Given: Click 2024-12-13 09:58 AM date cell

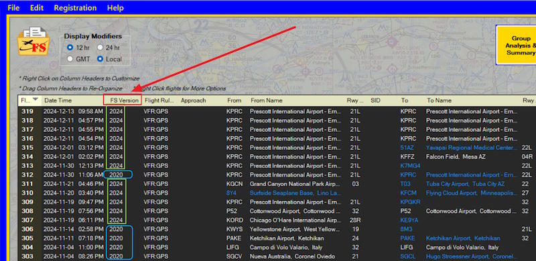Looking at the screenshot, I should [x=73, y=111].
